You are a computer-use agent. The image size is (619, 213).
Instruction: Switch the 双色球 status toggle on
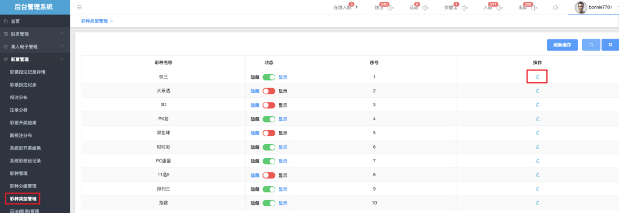(x=268, y=133)
